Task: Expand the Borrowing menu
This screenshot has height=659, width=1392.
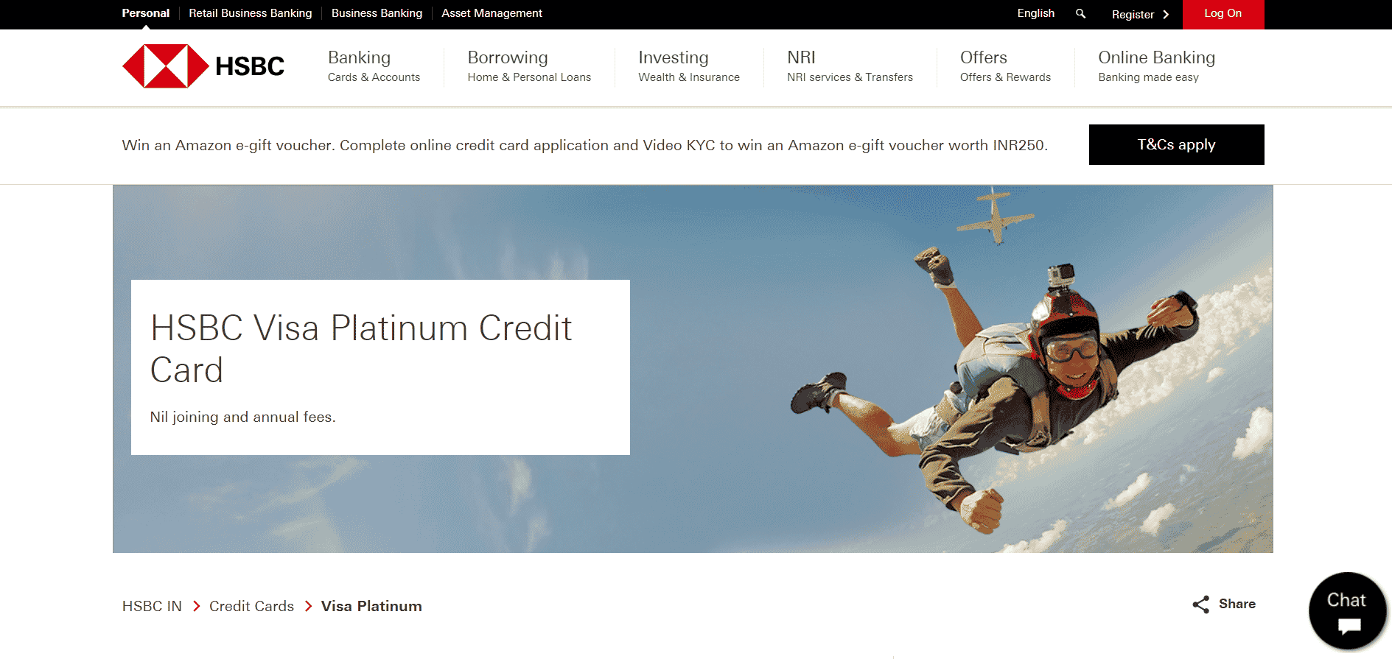Action: click(x=529, y=66)
